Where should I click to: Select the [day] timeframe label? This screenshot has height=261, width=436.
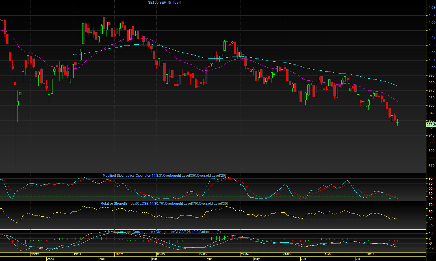pos(177,3)
